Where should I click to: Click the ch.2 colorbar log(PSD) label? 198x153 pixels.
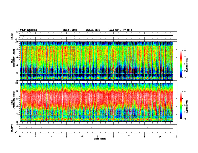187,106
